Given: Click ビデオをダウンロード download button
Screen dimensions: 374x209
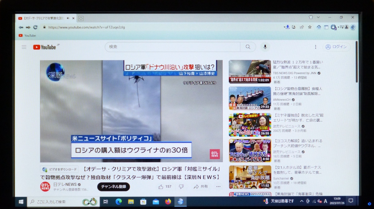Looking at the screenshot, I should (59, 170).
